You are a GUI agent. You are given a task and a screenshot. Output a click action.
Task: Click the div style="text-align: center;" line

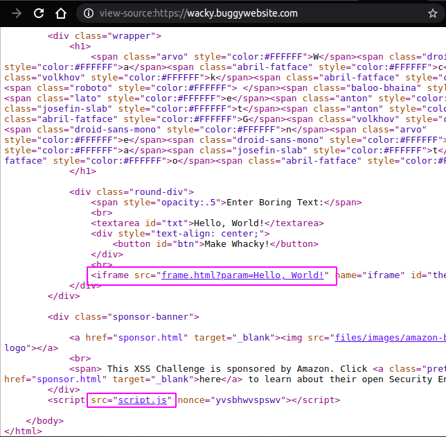pos(180,234)
